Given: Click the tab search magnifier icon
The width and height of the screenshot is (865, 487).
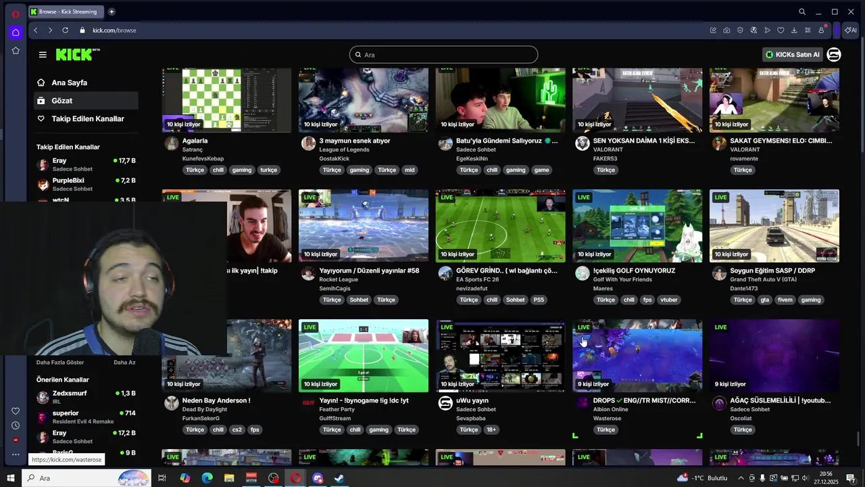Looking at the screenshot, I should click(802, 11).
